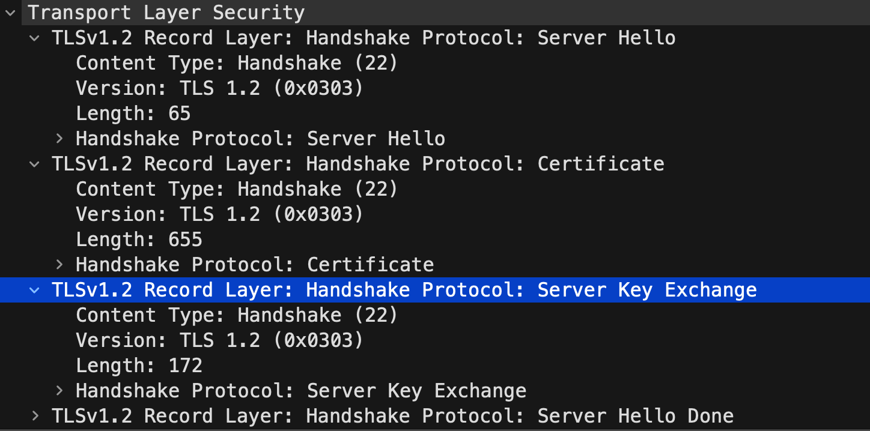The width and height of the screenshot is (870, 431).
Task: Collapse the Transport Layer Security section arrow
Action: (10, 13)
